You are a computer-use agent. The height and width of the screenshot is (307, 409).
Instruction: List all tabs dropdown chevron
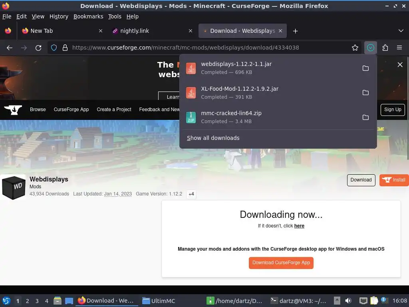point(401,31)
